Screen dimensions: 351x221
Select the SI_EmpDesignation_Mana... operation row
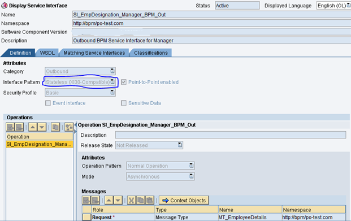[40, 144]
